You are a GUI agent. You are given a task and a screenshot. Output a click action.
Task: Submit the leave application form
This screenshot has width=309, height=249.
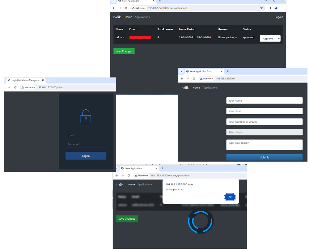(x=265, y=157)
